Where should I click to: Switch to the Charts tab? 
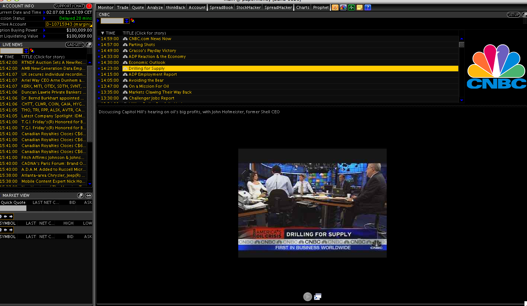(x=303, y=7)
